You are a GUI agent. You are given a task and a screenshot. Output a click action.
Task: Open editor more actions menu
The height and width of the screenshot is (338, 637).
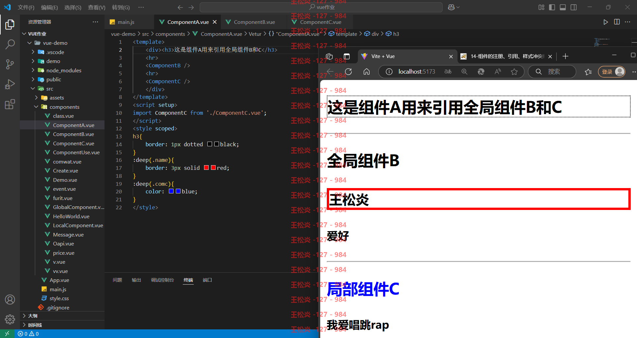tap(627, 22)
